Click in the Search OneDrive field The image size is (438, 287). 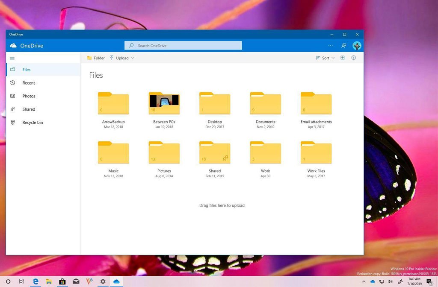click(x=183, y=46)
